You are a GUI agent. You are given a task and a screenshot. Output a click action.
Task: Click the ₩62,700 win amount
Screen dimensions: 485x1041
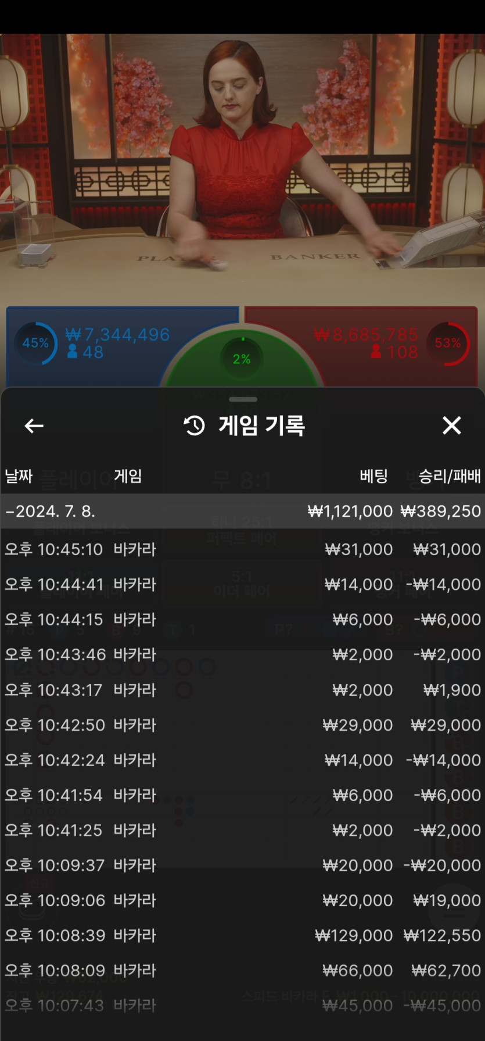tap(446, 970)
